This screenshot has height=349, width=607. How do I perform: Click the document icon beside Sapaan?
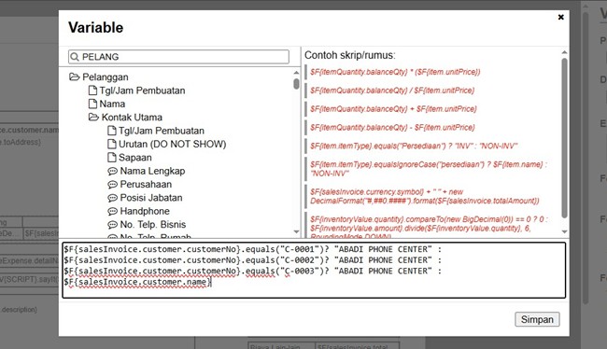pyautogui.click(x=111, y=158)
